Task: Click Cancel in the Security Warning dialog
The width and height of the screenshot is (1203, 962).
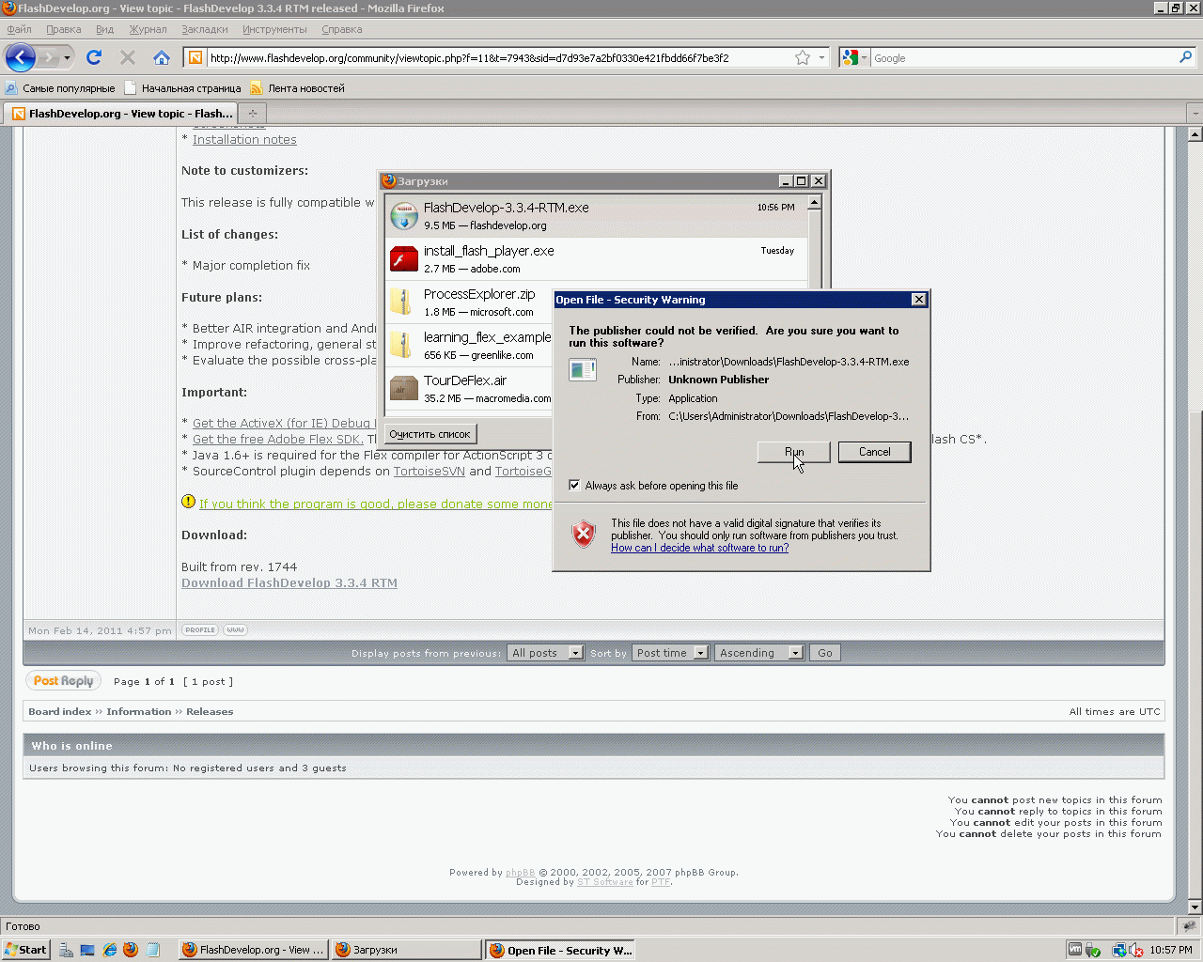Action: pos(875,452)
